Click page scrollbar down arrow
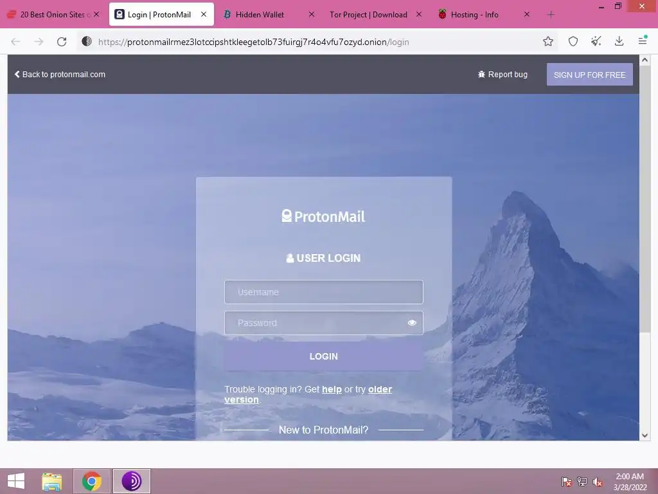 [x=645, y=435]
